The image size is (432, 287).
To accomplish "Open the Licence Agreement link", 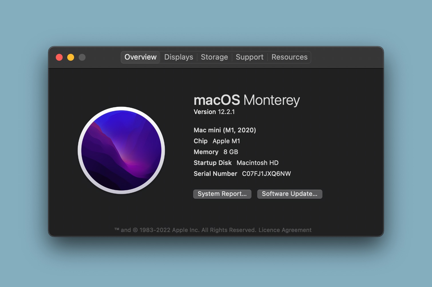I will [x=285, y=230].
